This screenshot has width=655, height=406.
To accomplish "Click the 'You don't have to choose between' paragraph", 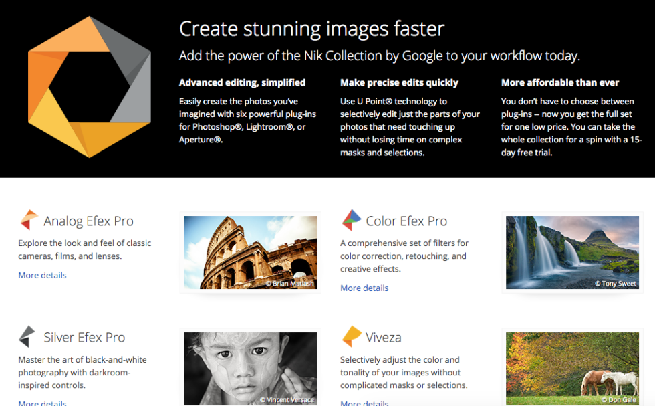I will [x=571, y=126].
